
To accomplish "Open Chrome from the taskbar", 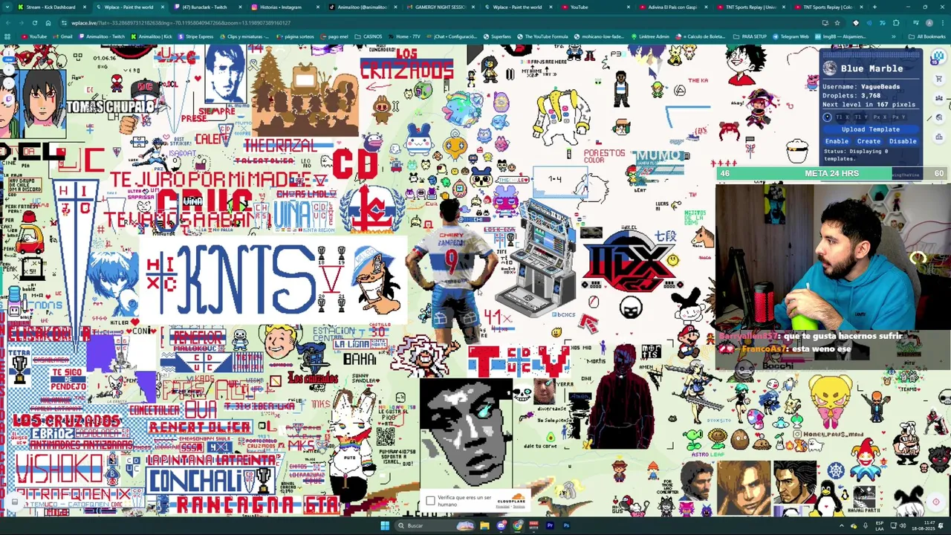I will pos(517,525).
